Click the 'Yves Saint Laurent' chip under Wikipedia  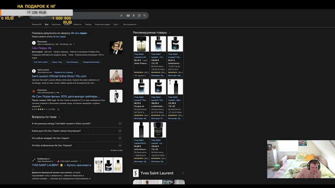(41, 62)
